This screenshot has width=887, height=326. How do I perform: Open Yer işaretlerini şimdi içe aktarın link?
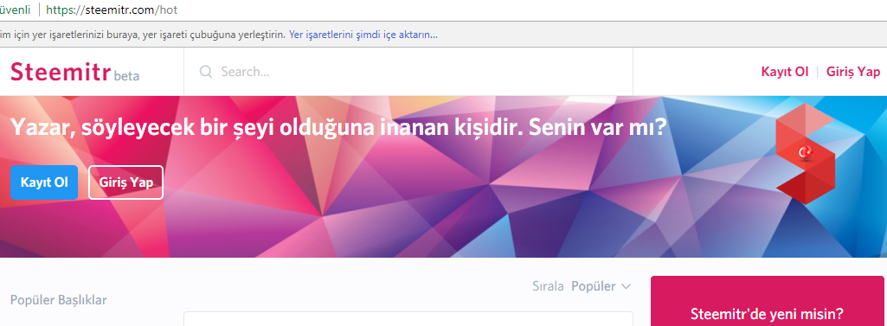[x=363, y=35]
